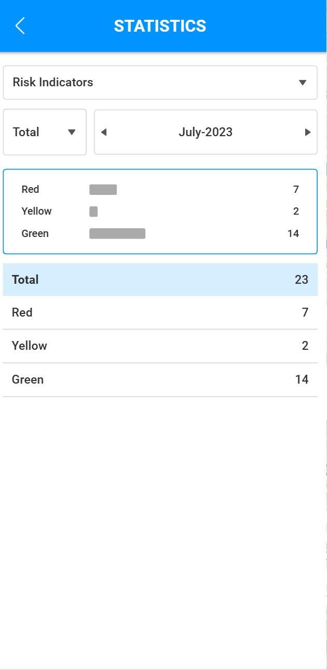Image resolution: width=327 pixels, height=670 pixels.
Task: Expand the Total filter dropdown
Action: pos(45,132)
